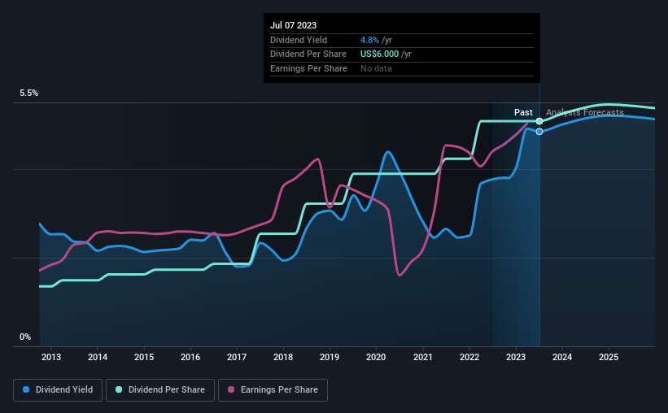
Task: Click the 0% y-axis label
Action: pyautogui.click(x=25, y=337)
